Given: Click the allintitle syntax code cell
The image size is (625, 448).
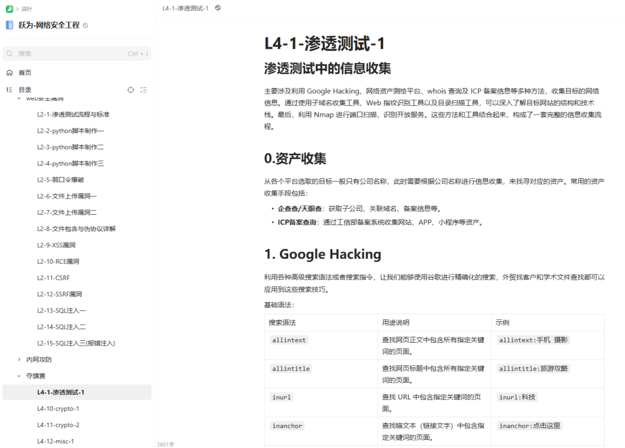Looking at the screenshot, I should [x=291, y=369].
